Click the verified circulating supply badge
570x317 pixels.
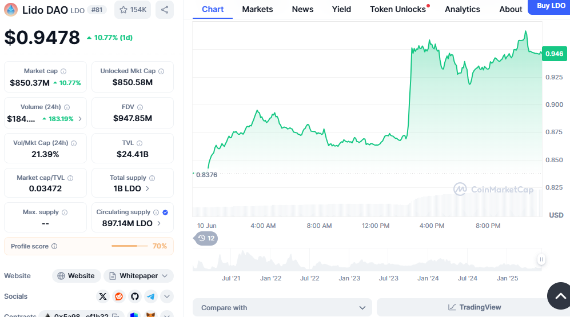coord(165,212)
